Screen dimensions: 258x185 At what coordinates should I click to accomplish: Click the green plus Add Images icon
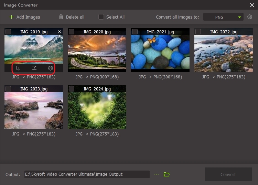click(12, 17)
